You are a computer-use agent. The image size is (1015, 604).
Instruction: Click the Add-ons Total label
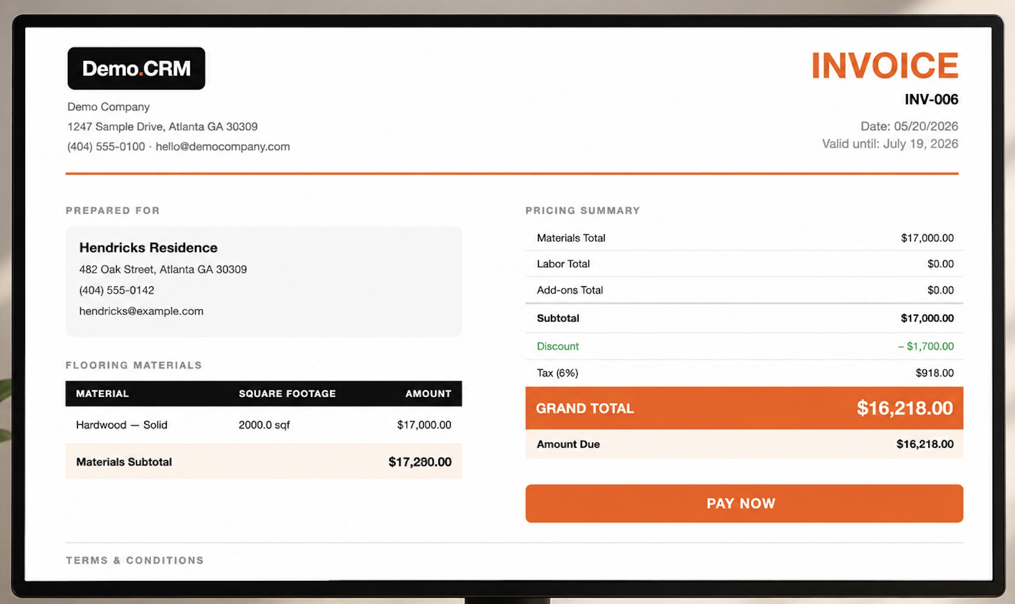point(570,290)
